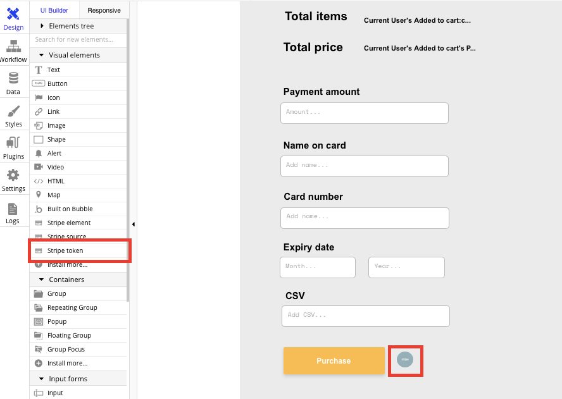The height and width of the screenshot is (399, 562).
Task: Open the Logs panel icon
Action: pyautogui.click(x=13, y=211)
